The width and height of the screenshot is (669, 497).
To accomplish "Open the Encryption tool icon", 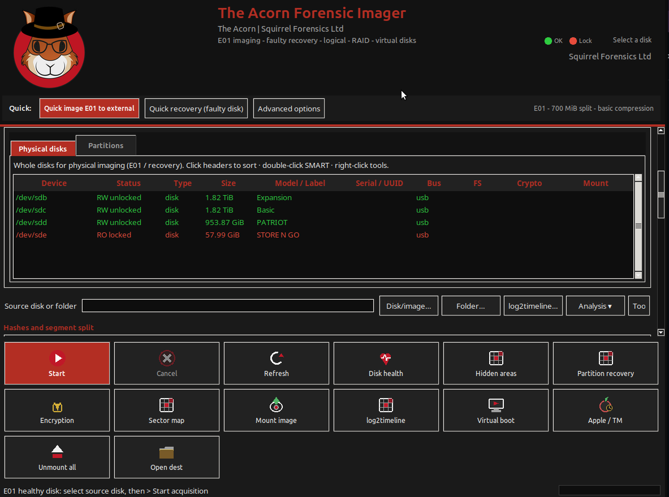I will [x=57, y=407].
